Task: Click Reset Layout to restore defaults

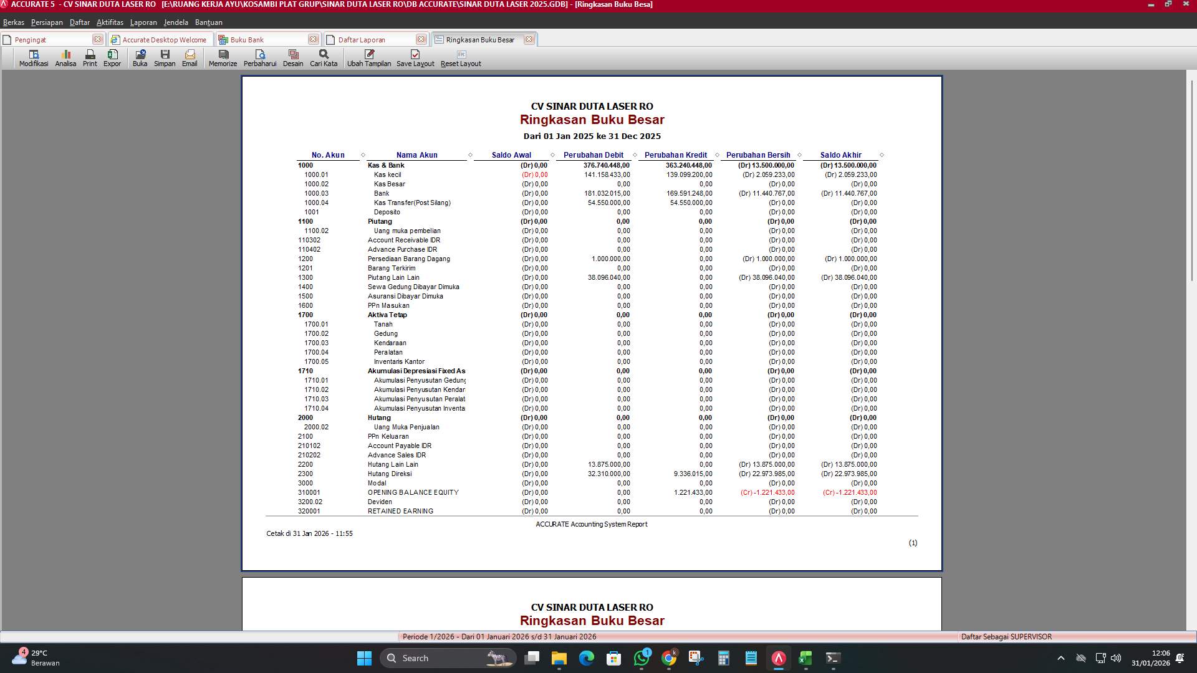Action: (x=461, y=59)
